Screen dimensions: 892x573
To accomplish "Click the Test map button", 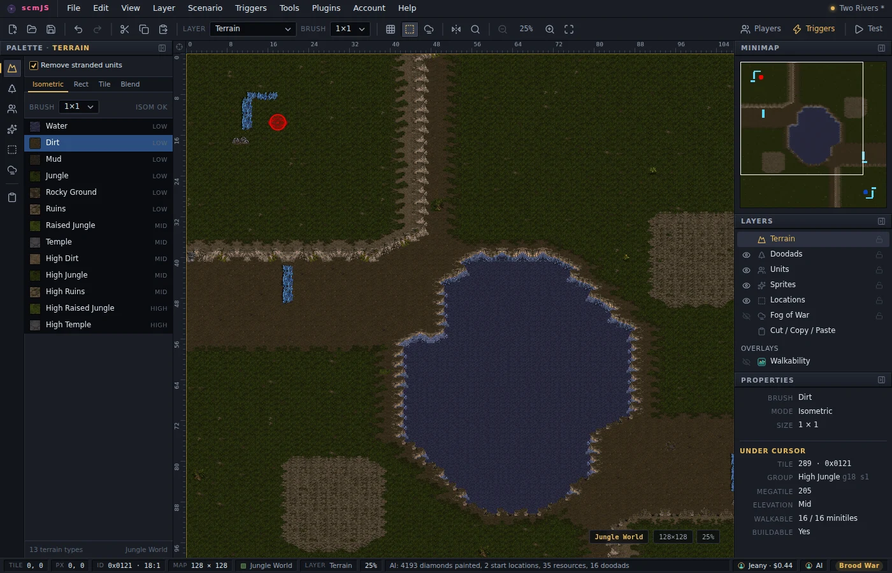I will coord(868,29).
